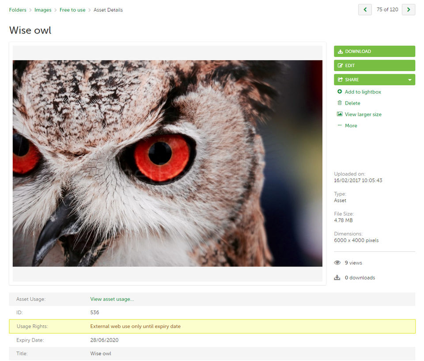
Task: Add the asset to lightbox
Action: tap(363, 92)
